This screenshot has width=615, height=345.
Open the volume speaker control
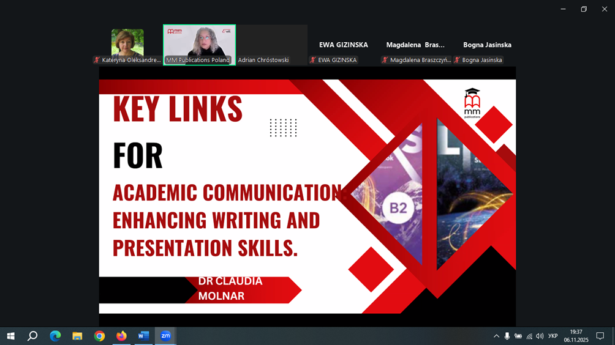point(540,336)
